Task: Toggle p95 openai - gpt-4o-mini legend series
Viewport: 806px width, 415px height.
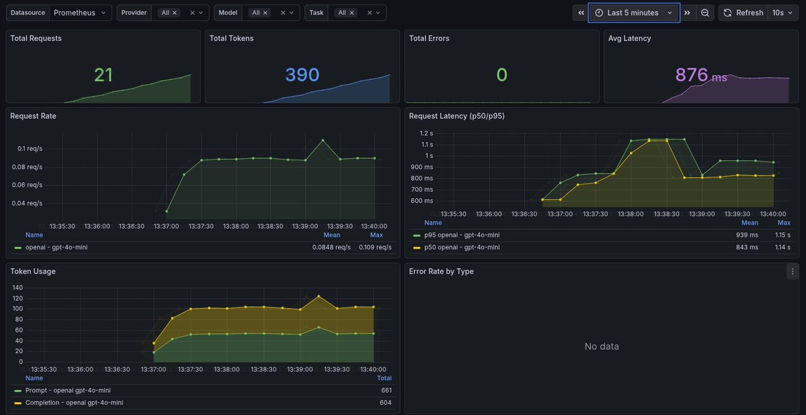Action: pos(462,235)
